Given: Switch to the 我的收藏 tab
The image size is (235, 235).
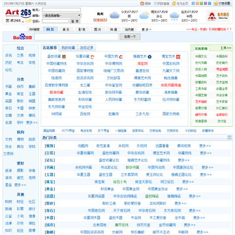Looking at the screenshot, I should [x=68, y=48].
